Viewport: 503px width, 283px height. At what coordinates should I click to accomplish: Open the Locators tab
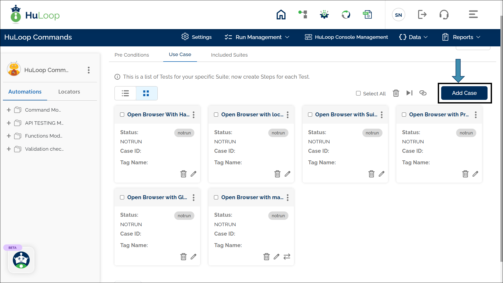tap(69, 92)
